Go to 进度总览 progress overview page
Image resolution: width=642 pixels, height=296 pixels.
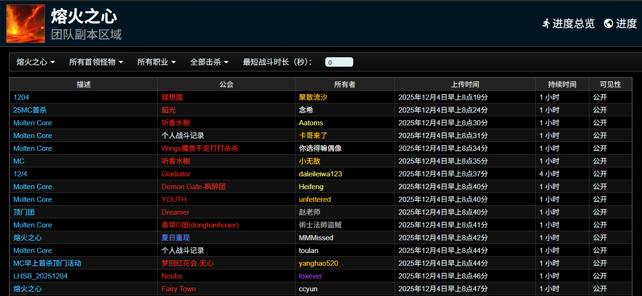click(x=573, y=24)
